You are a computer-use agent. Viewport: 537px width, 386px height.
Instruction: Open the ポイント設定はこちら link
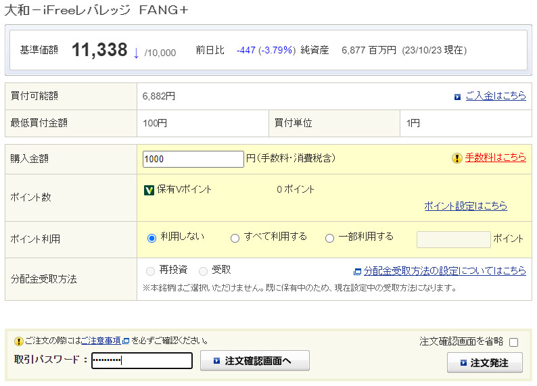click(x=465, y=206)
